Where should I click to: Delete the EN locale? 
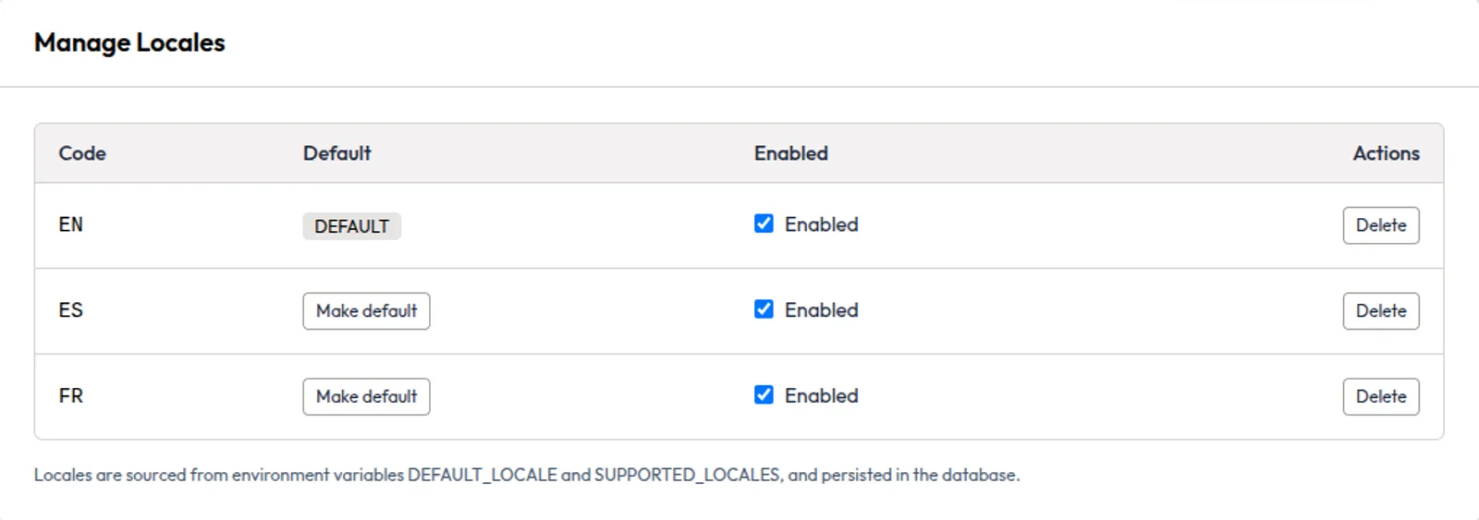click(1380, 225)
